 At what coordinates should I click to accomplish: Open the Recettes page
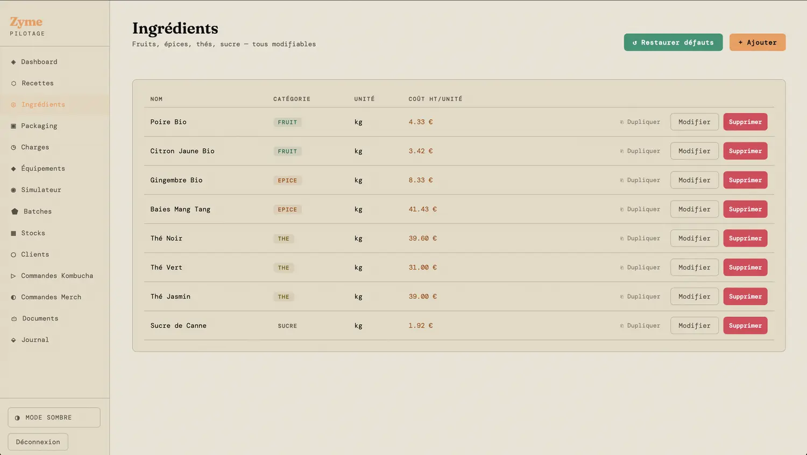[x=54, y=83]
